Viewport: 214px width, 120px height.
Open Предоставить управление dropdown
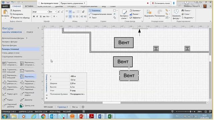(x=73, y=3)
